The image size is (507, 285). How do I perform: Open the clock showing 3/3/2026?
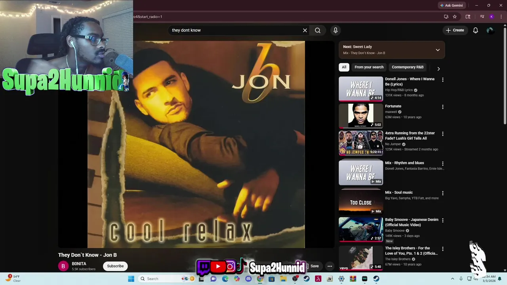[x=489, y=279]
